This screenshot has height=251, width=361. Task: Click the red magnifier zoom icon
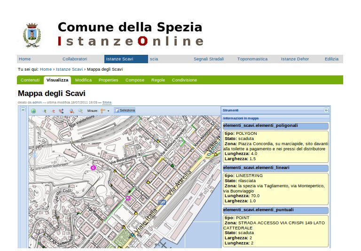tap(71, 111)
